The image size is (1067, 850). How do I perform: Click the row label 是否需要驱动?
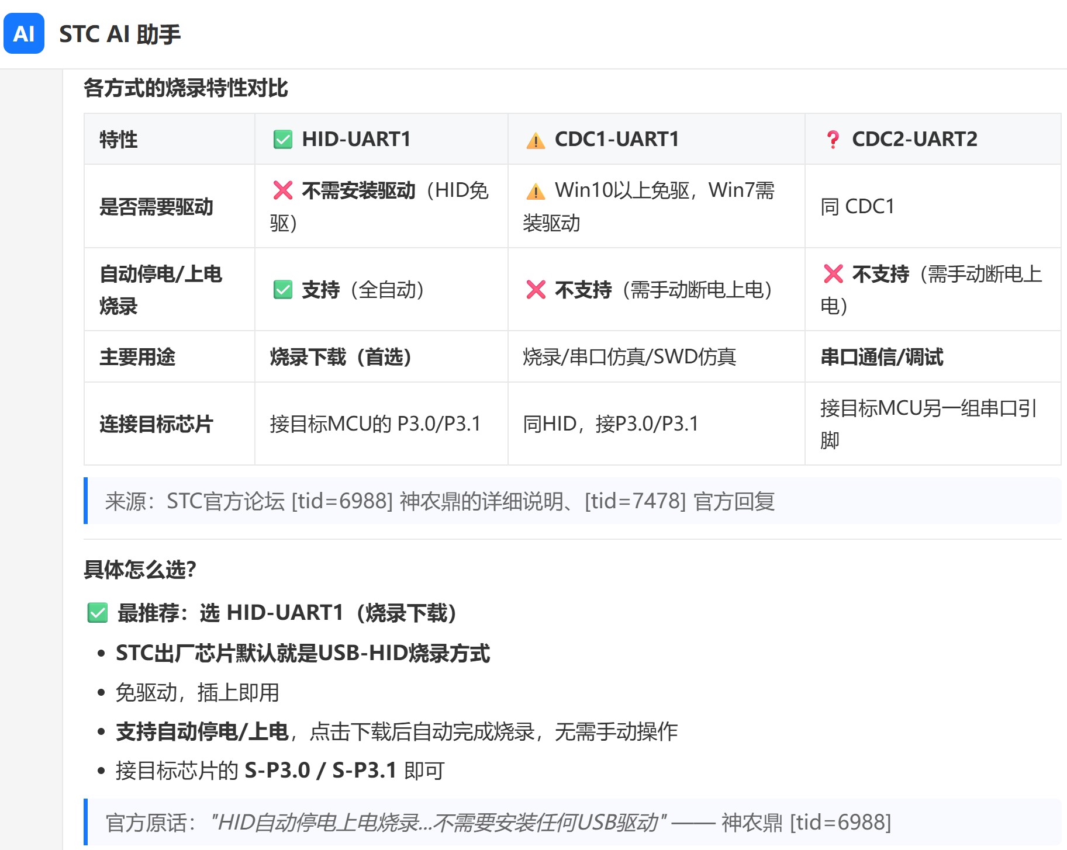(x=156, y=207)
